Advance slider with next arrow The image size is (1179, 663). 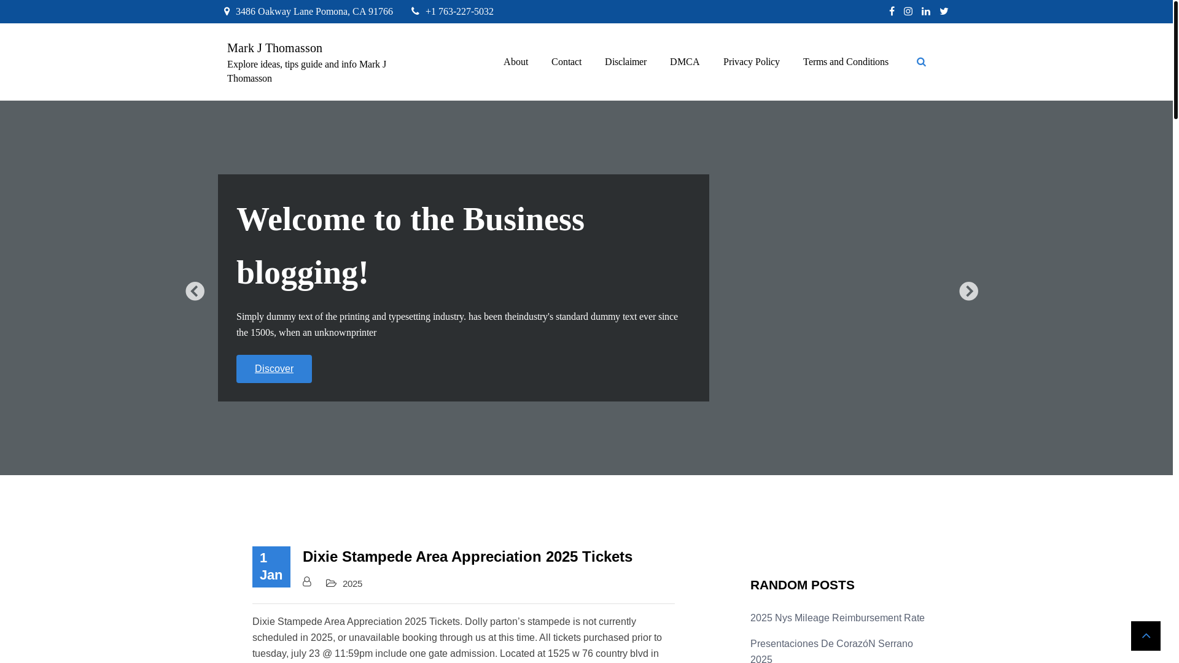[969, 291]
